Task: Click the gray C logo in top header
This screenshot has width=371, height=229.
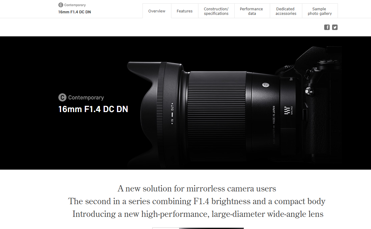Action: tap(61, 5)
